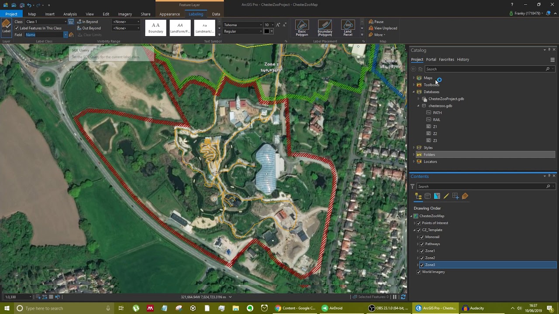
Task: Switch Contents to List By Snapping
Action: [x=455, y=196]
